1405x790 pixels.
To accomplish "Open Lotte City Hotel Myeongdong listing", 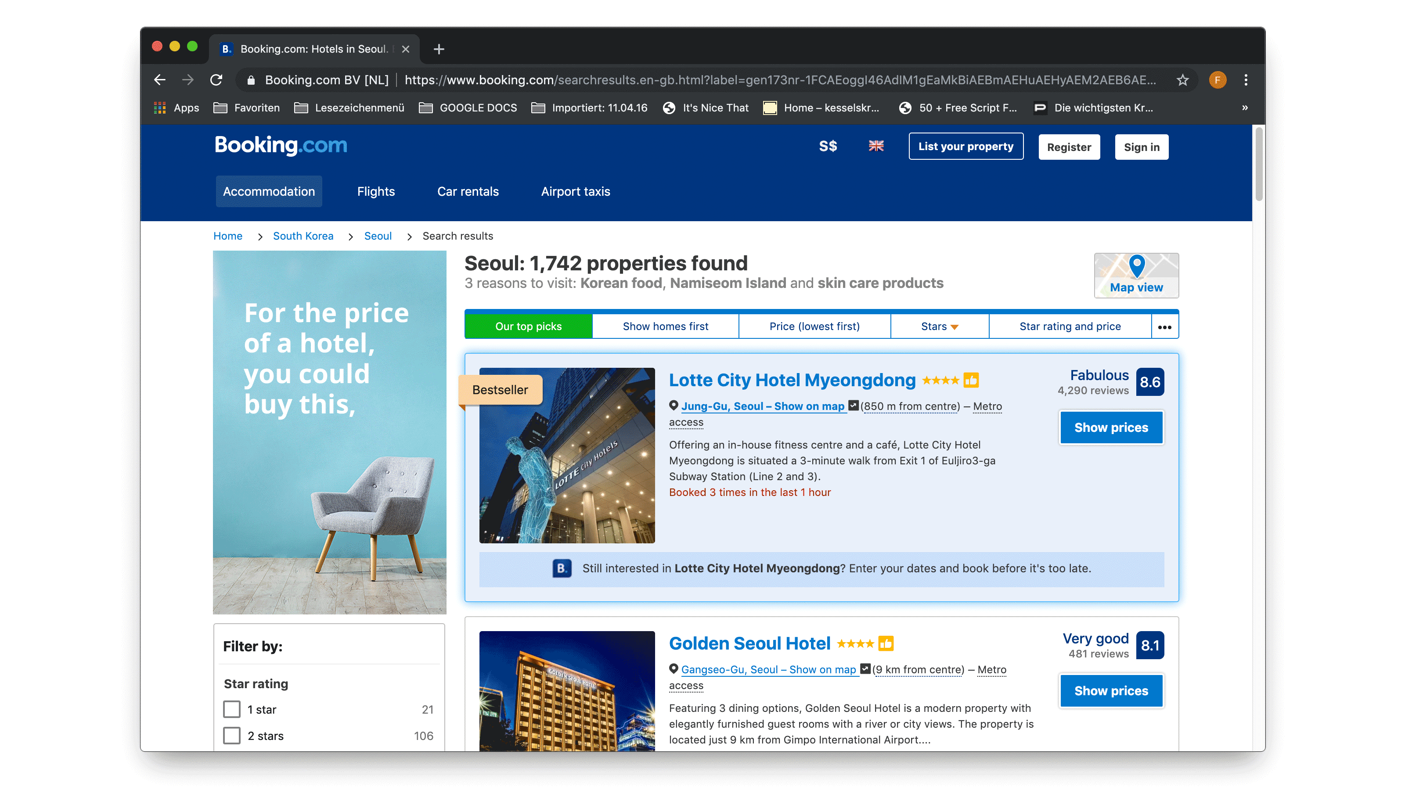I will 792,380.
